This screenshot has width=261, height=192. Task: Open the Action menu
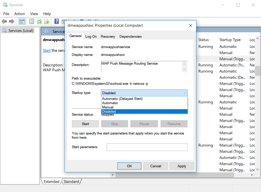(x=19, y=14)
